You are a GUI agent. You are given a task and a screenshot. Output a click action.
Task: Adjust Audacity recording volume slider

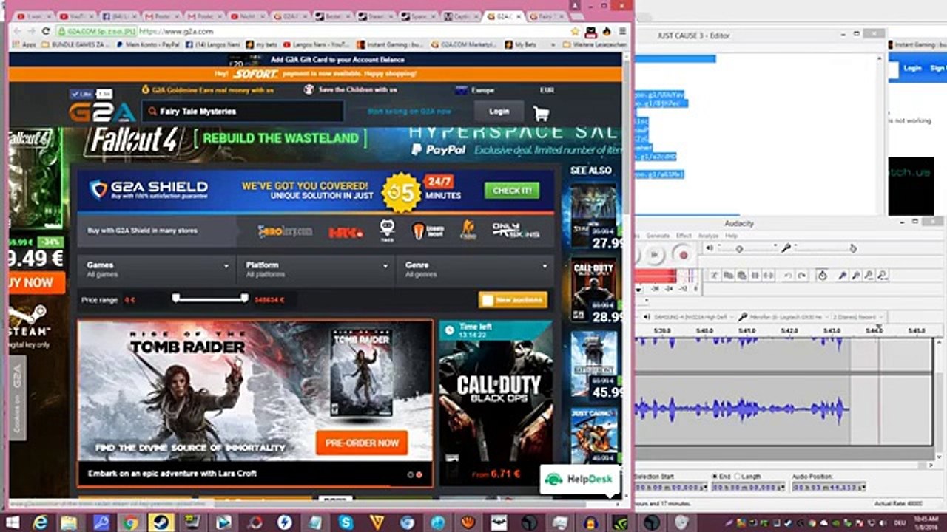pyautogui.click(x=825, y=248)
